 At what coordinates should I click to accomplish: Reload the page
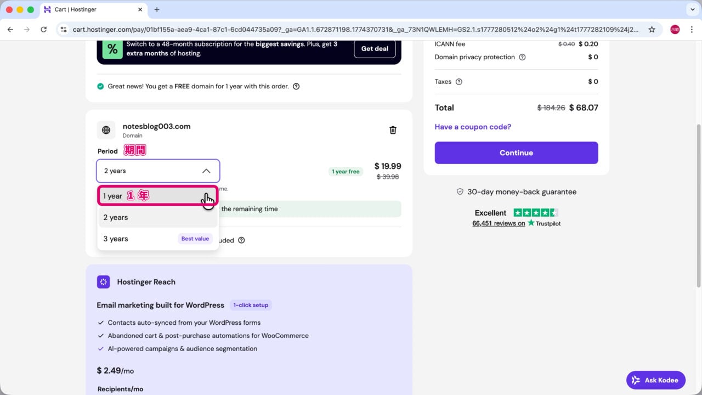coord(44,30)
